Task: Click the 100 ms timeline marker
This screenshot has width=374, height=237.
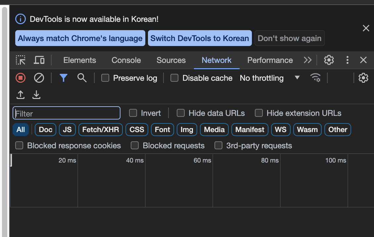Action: coord(336,161)
